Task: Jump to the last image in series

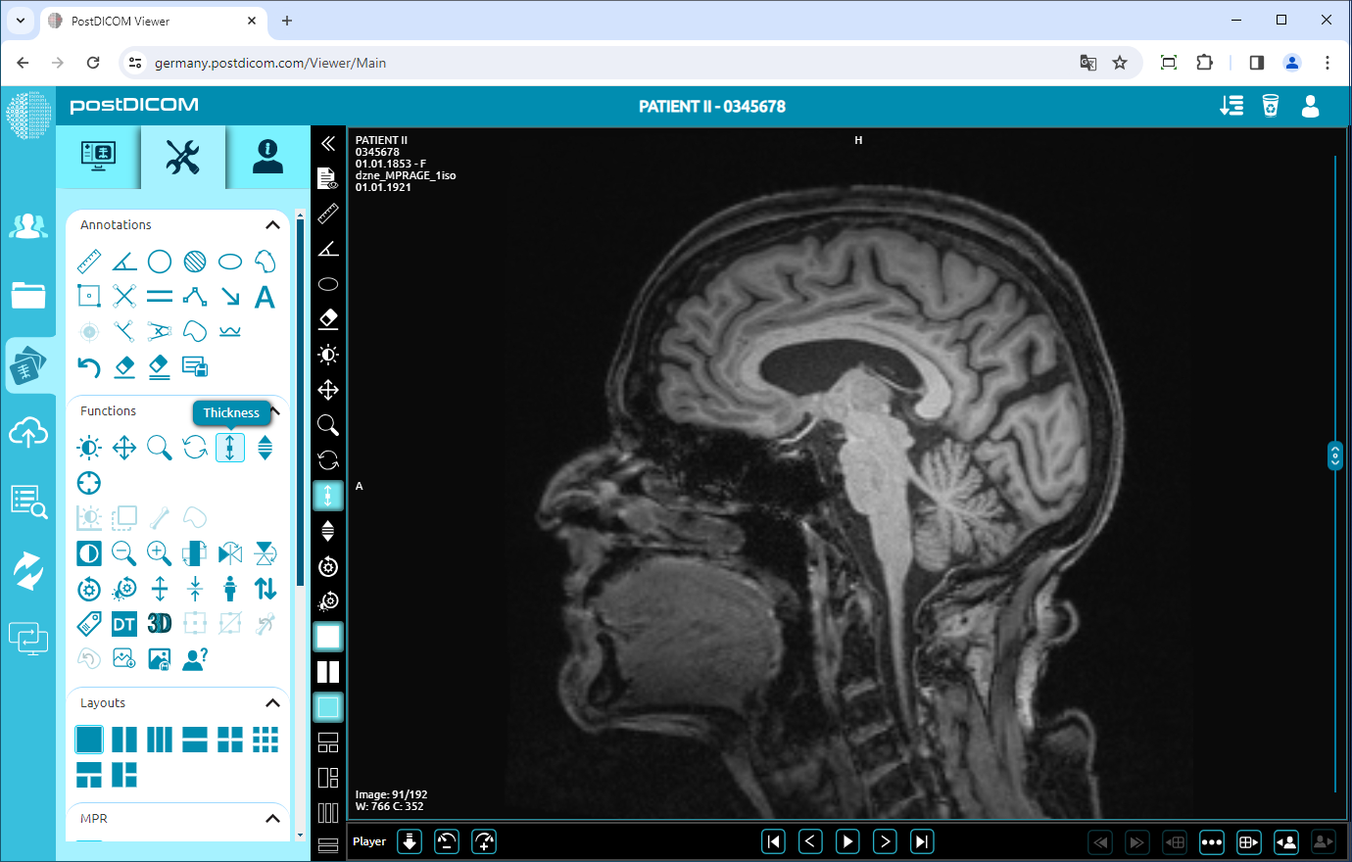Action: click(921, 840)
